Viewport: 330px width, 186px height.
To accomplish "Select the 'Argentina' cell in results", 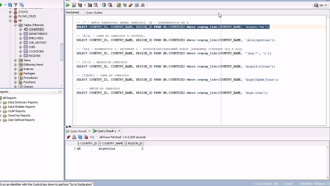I will click(111, 149).
